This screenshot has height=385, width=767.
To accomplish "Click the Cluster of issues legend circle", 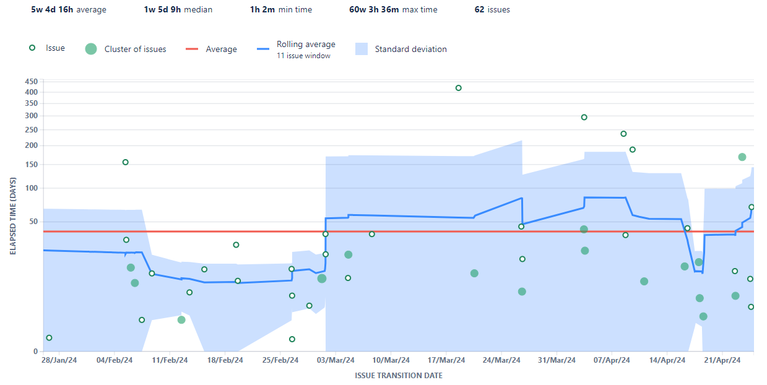I will [x=90, y=48].
